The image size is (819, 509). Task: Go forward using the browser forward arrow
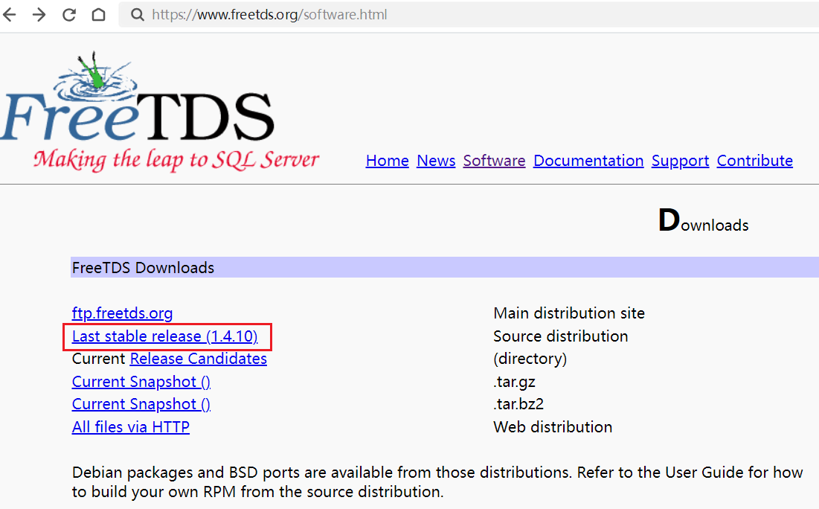tap(39, 15)
